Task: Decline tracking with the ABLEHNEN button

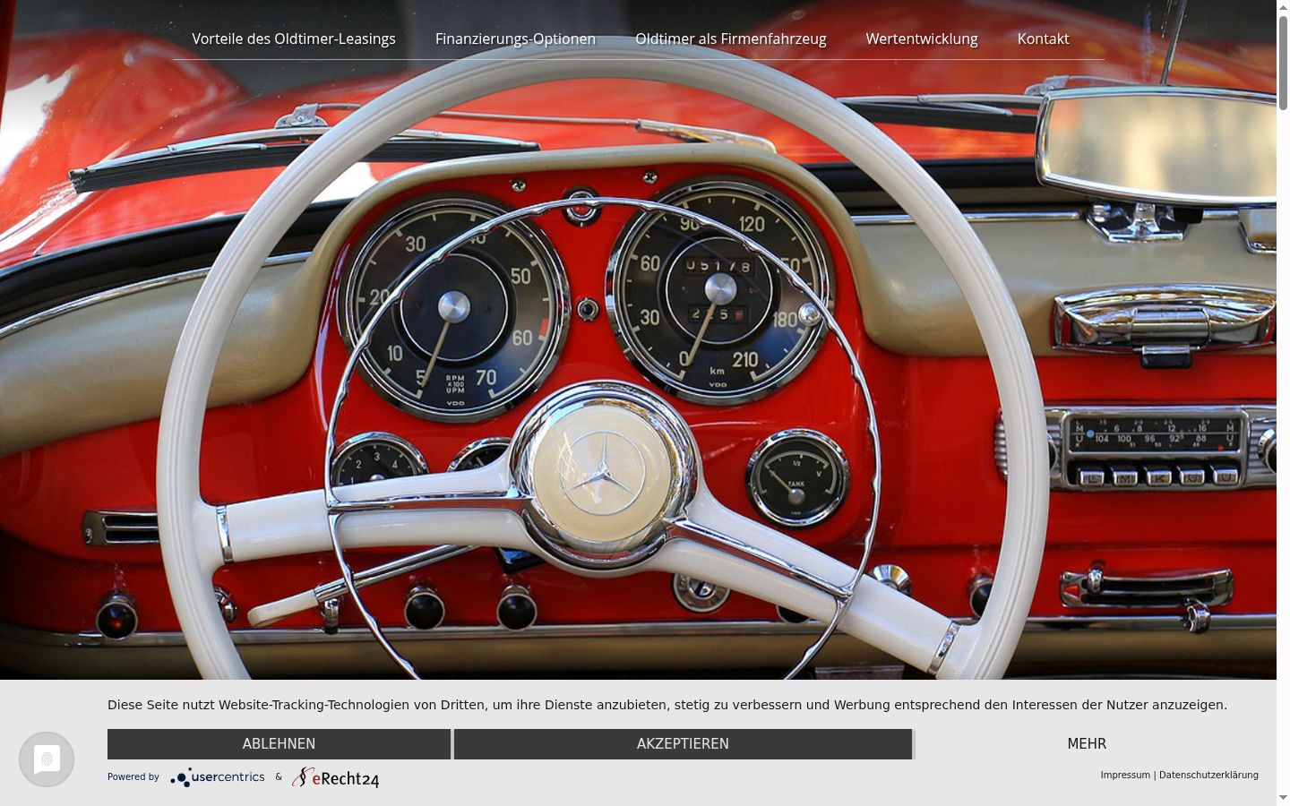Action: coord(279,744)
